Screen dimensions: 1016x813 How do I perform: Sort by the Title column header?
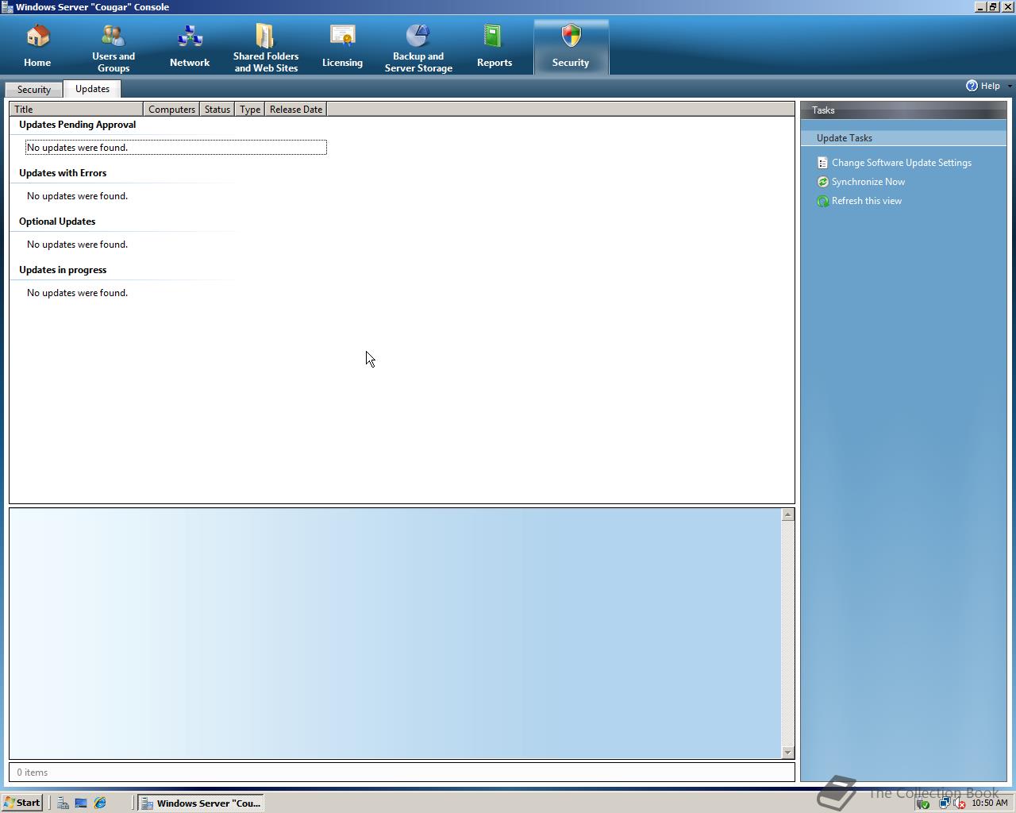(x=76, y=109)
